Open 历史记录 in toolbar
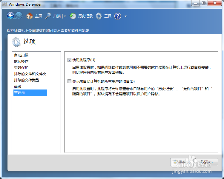Screen dimensions: 224x179 [85, 16]
